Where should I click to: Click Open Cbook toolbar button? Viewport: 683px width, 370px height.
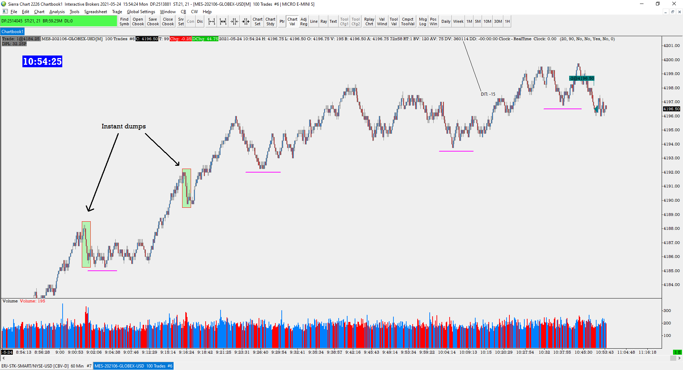pos(138,21)
